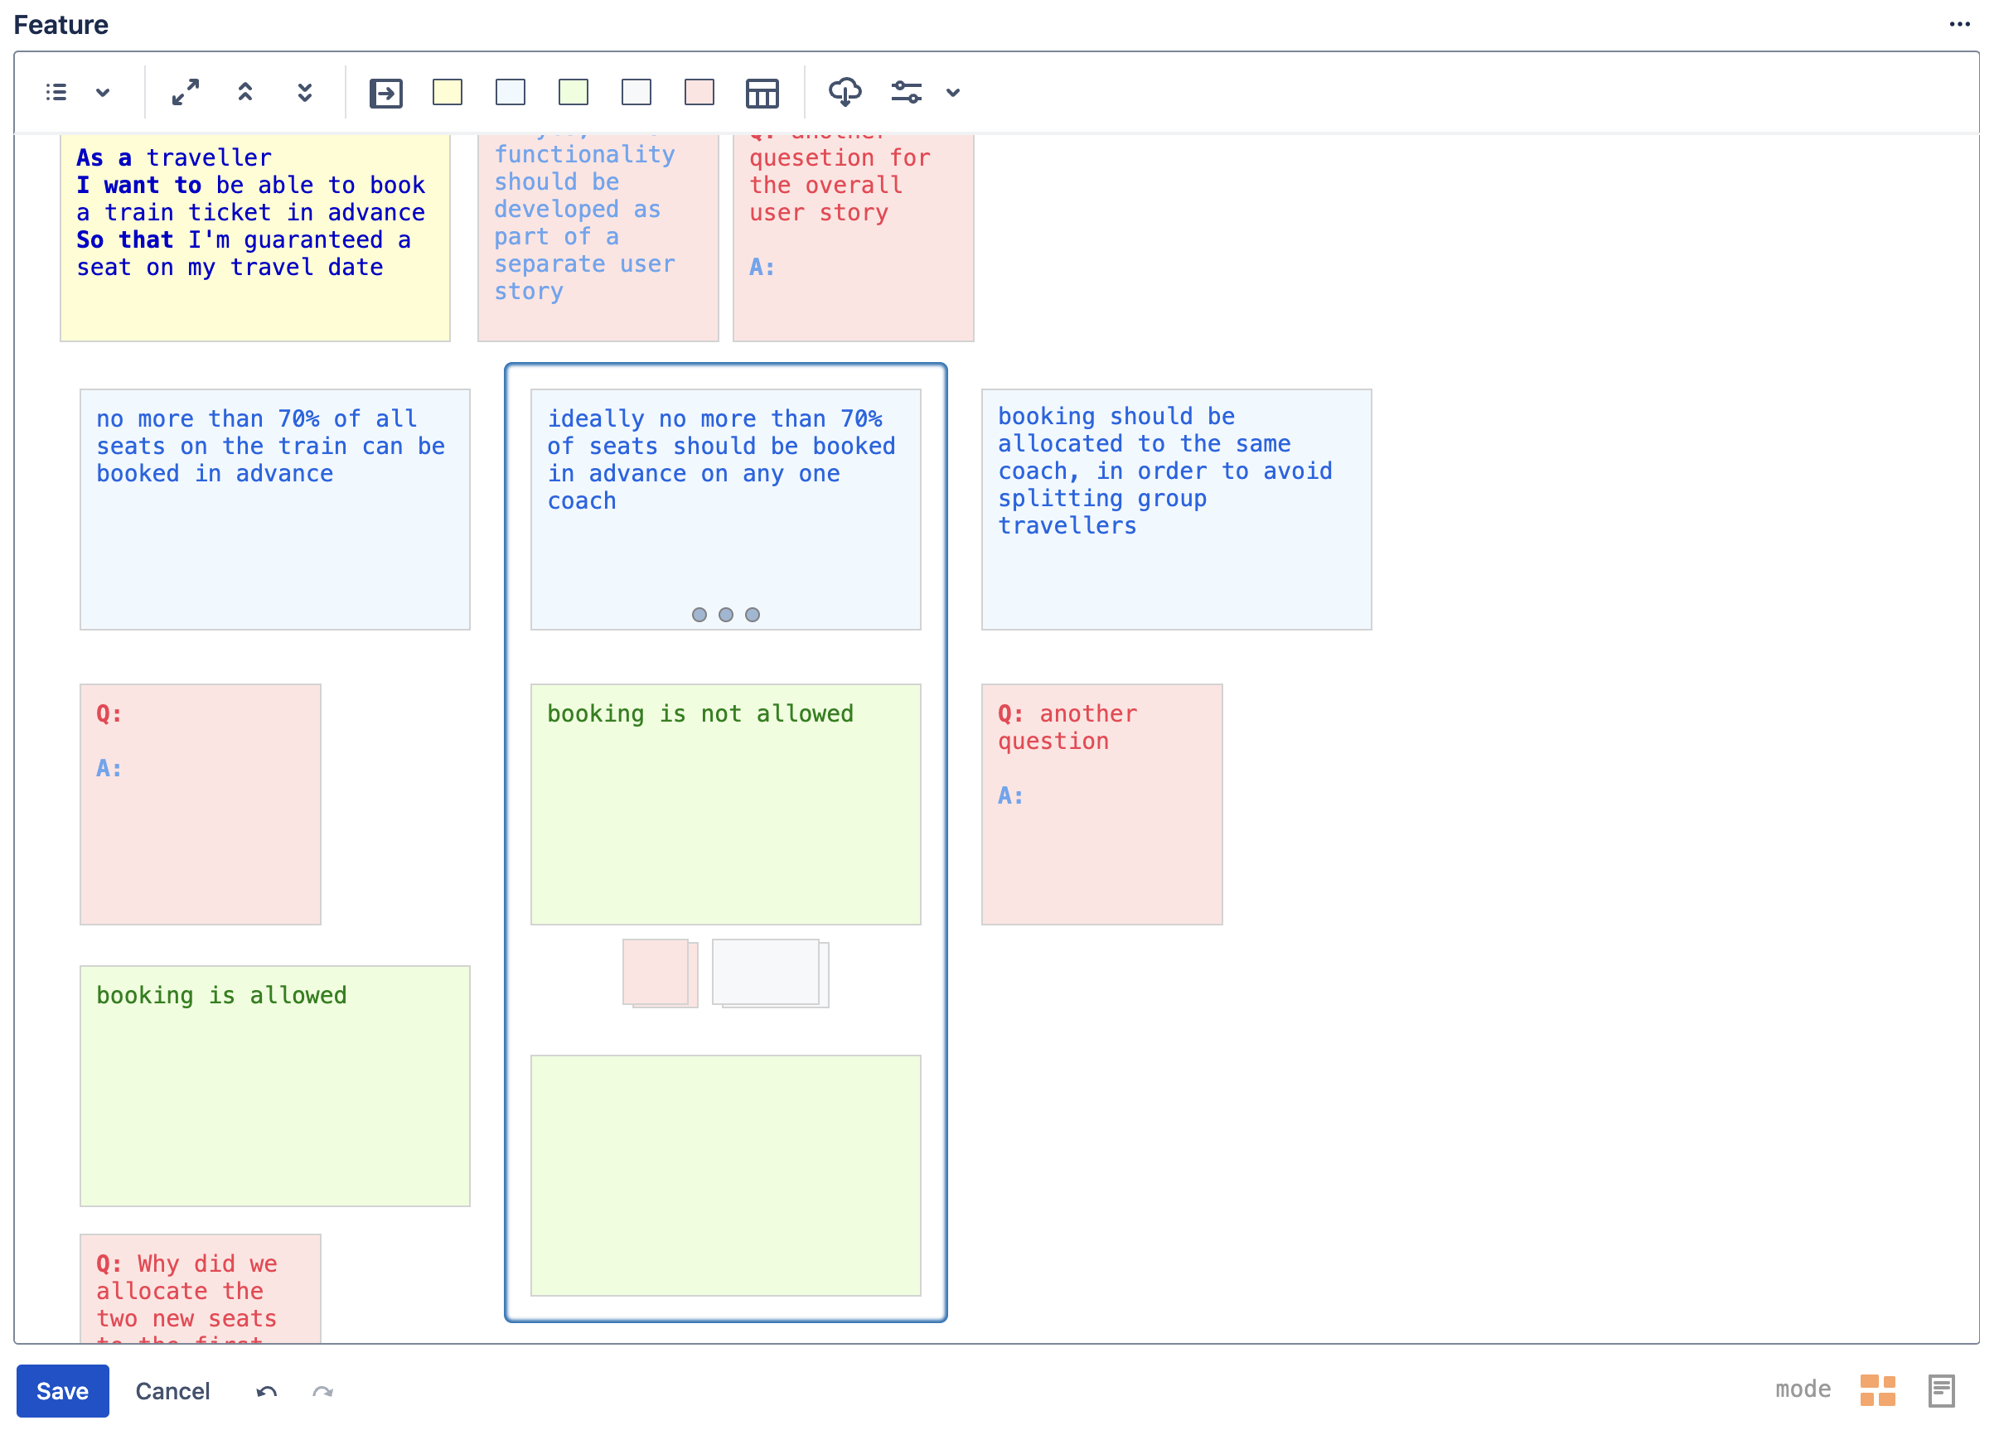This screenshot has height=1430, width=1999.
Task: Add a yellow story card swatch
Action: point(448,93)
